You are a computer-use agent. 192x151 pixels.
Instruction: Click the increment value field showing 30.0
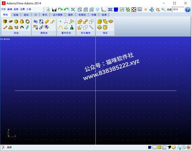pyautogui.click(x=178, y=10)
